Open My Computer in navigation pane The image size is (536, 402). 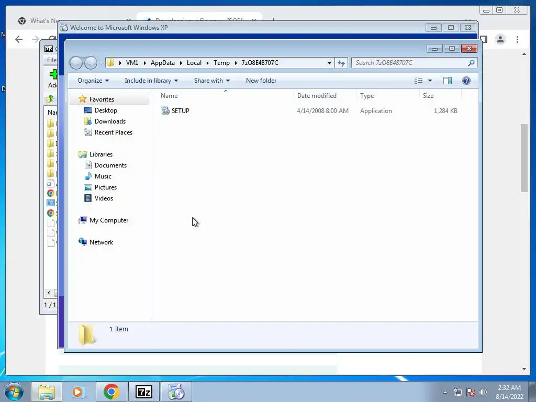109,220
